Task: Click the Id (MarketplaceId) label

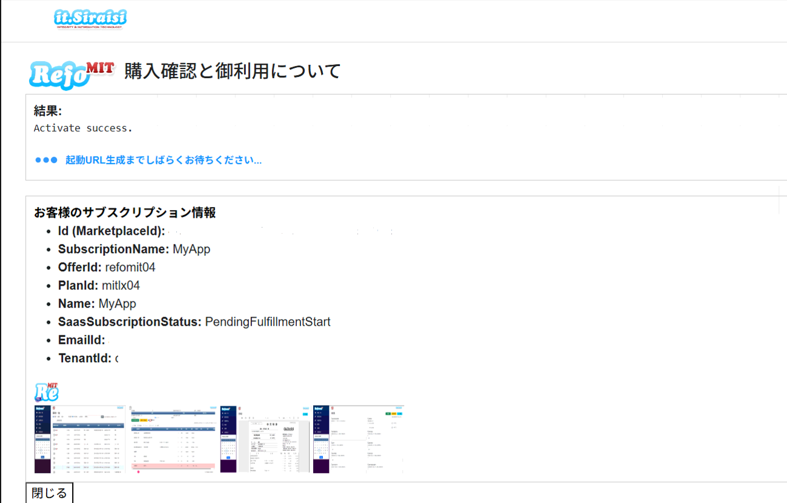Action: (111, 231)
